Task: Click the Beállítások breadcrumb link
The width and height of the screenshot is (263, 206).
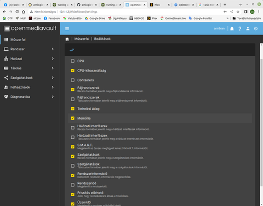Action: pyautogui.click(x=102, y=39)
